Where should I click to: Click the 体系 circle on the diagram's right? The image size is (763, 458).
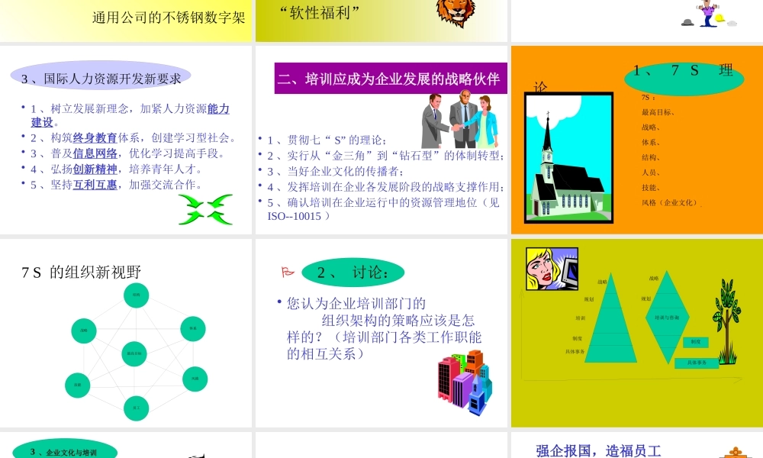point(193,328)
